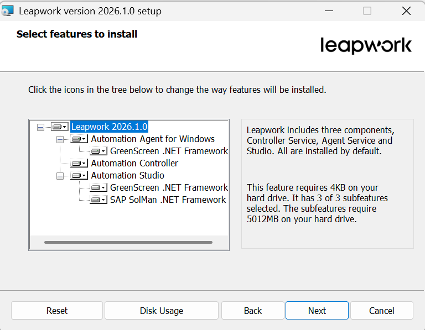Open feature icon dropdown for Automation Studio

(79, 175)
